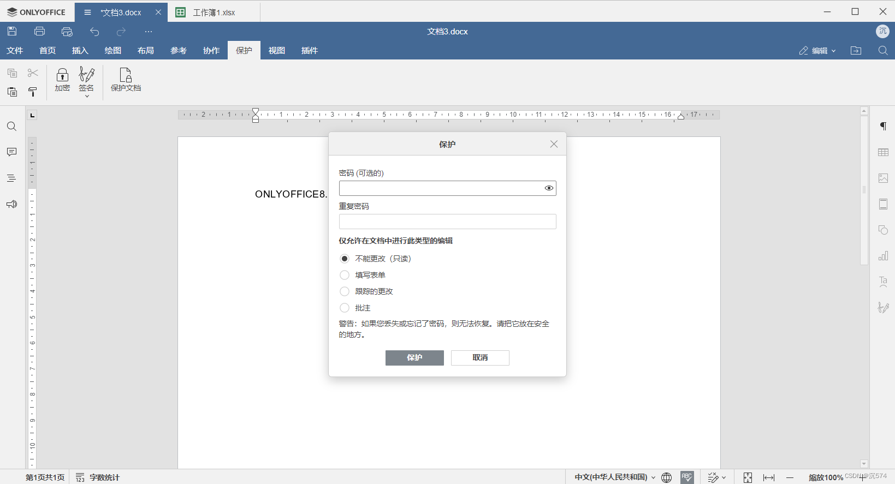The height and width of the screenshot is (484, 895).
Task: Toggle spell checking ABC icon
Action: coord(687,477)
